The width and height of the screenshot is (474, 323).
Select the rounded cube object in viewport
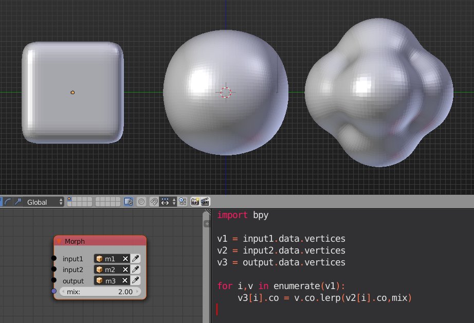(72, 93)
